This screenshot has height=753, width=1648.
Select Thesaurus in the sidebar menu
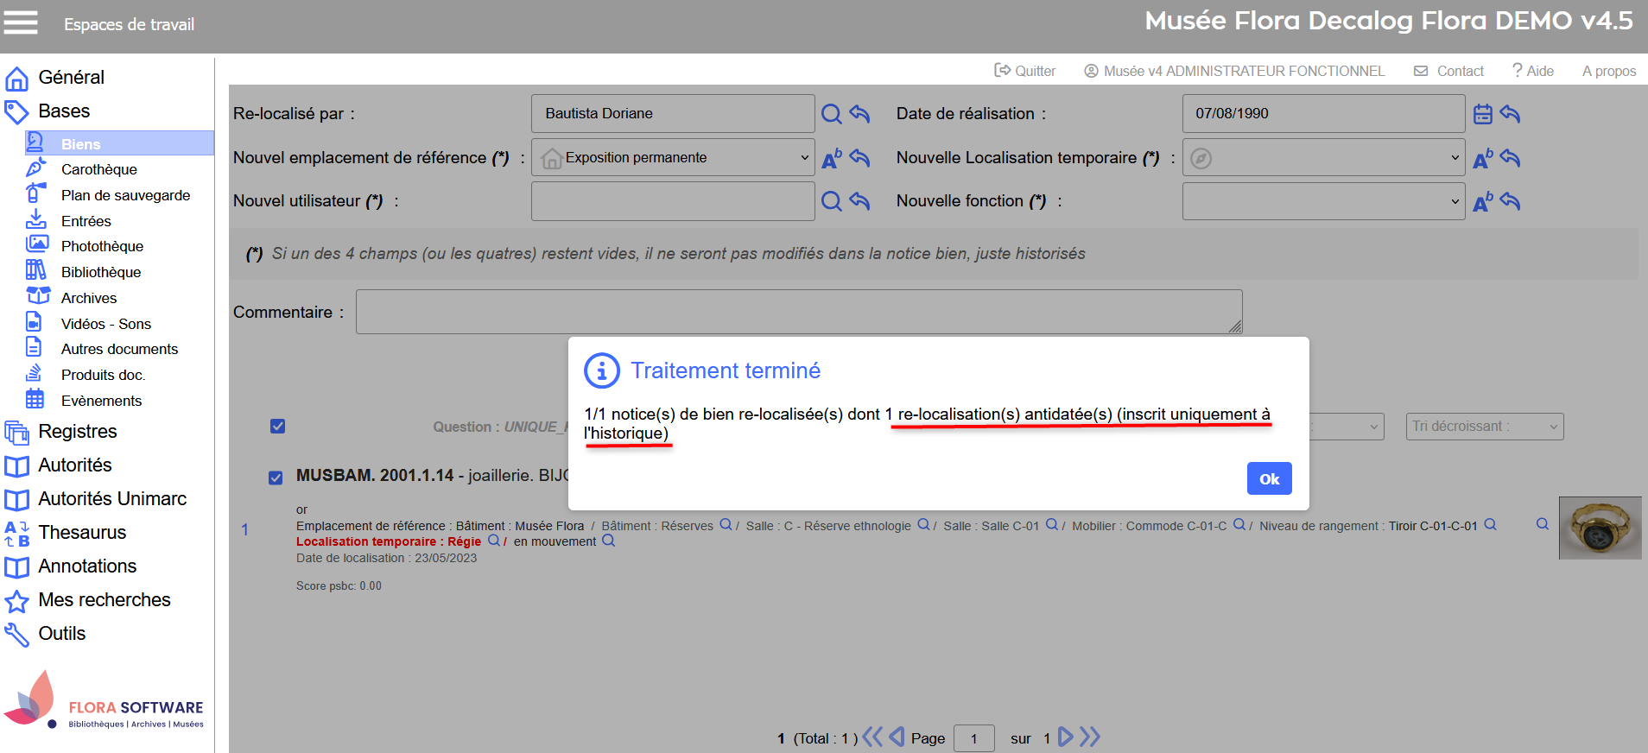coord(82,532)
